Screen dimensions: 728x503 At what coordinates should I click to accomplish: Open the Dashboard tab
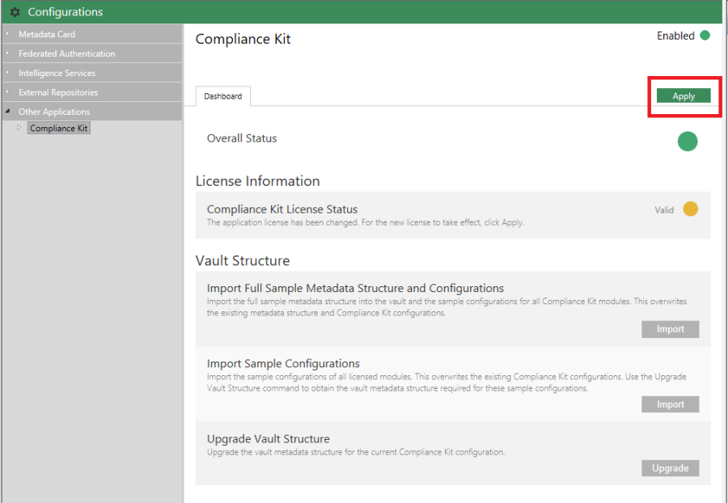[223, 96]
